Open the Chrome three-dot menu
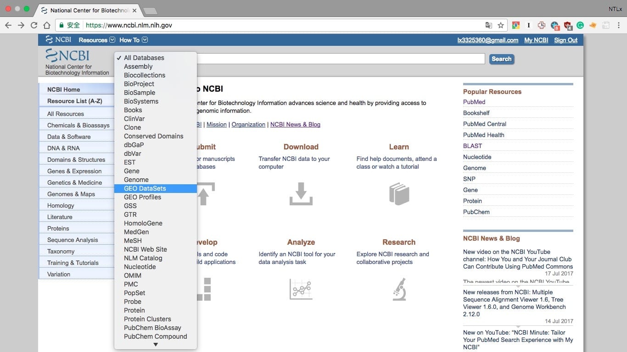Image resolution: width=627 pixels, height=352 pixels. pos(619,25)
